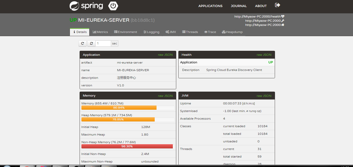Click the single refresh button

pyautogui.click(x=82, y=43)
